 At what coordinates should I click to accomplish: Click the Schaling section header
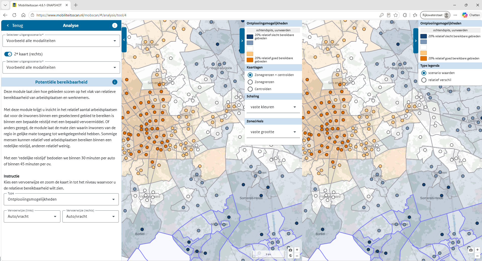tap(273, 96)
